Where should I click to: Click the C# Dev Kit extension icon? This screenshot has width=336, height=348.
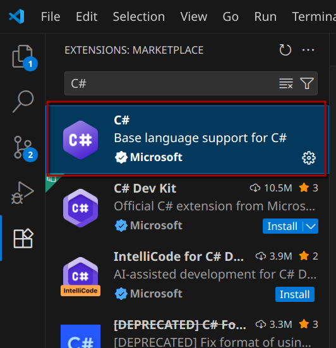pyautogui.click(x=80, y=208)
